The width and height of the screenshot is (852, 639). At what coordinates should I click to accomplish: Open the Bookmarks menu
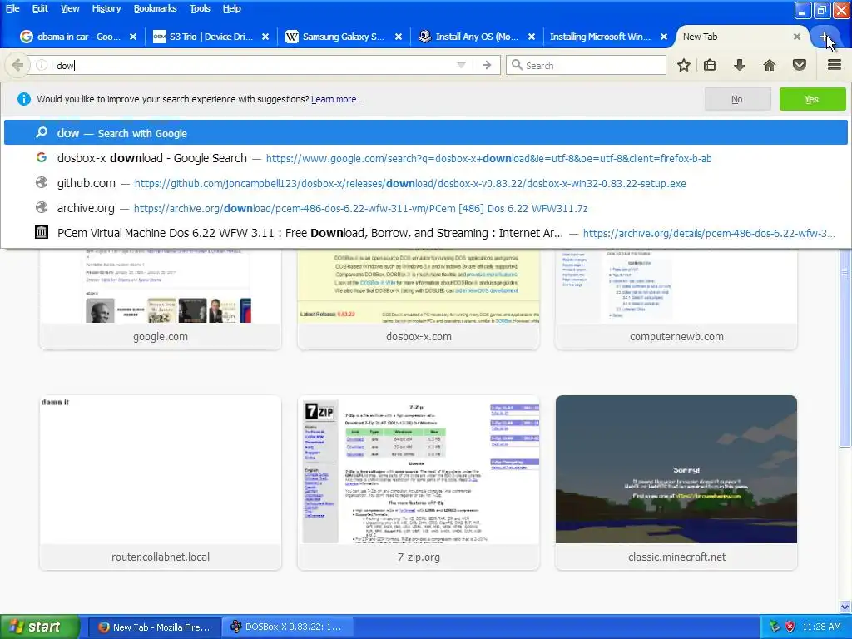point(155,8)
